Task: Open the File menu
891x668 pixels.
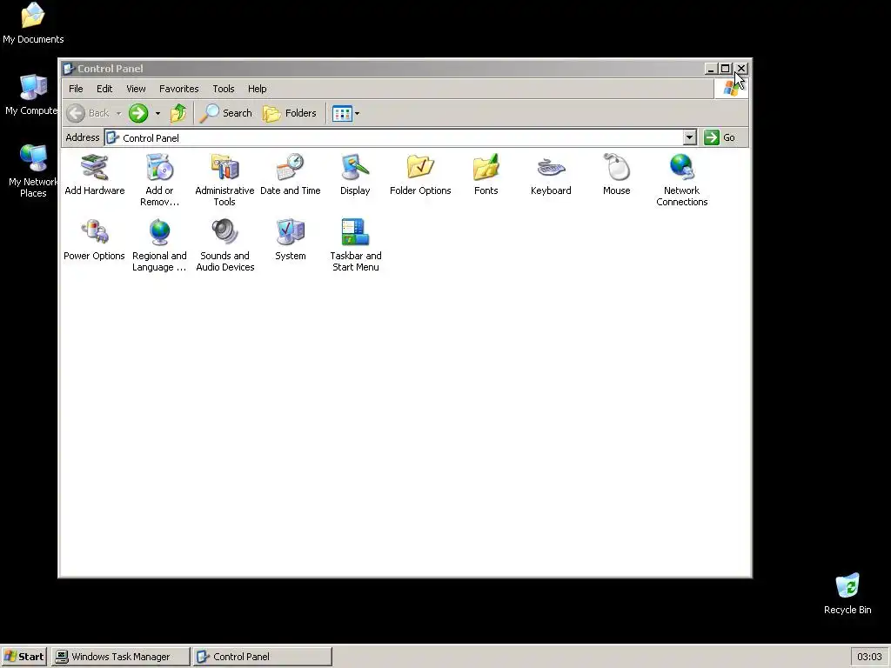Action: [76, 89]
